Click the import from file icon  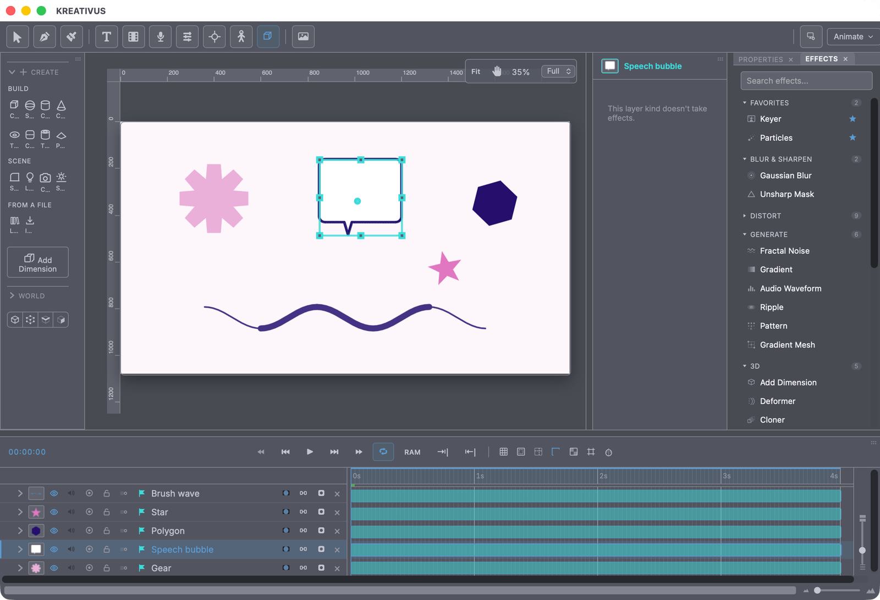pyautogui.click(x=30, y=224)
